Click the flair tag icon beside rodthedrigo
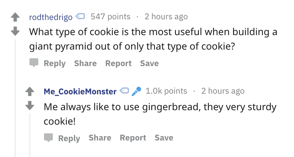 click(x=80, y=17)
